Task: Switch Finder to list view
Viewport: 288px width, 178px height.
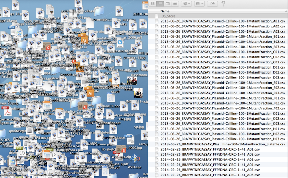Action: 160,4
